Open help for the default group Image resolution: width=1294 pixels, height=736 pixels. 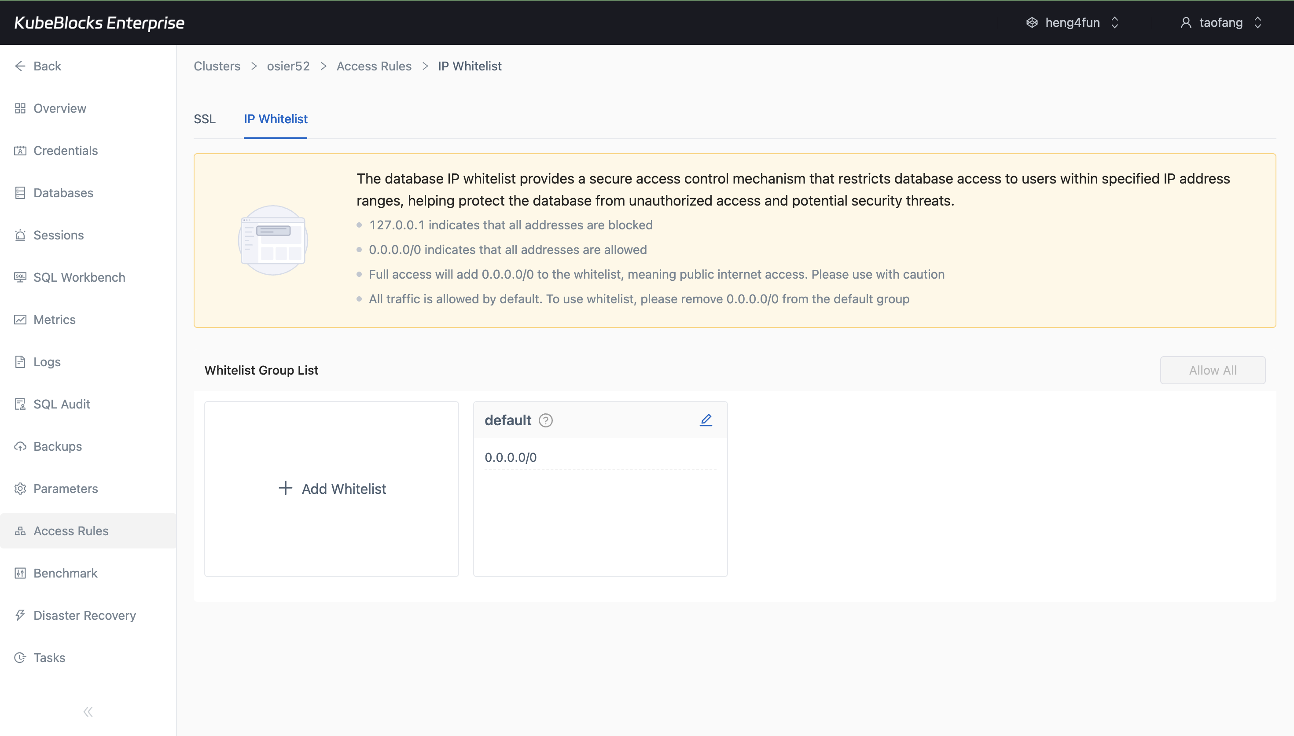(546, 420)
